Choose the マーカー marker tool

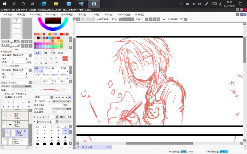click(38, 76)
